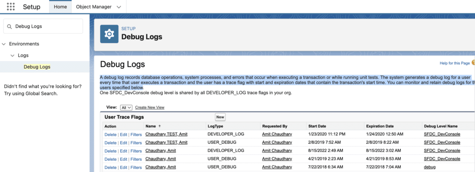Screen dimensions: 475x172
Task: Open the View dropdown set to All
Action: click(126, 108)
